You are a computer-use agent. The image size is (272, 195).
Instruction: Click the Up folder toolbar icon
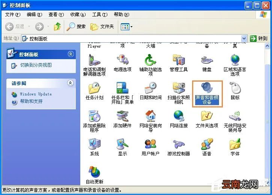(x=57, y=27)
